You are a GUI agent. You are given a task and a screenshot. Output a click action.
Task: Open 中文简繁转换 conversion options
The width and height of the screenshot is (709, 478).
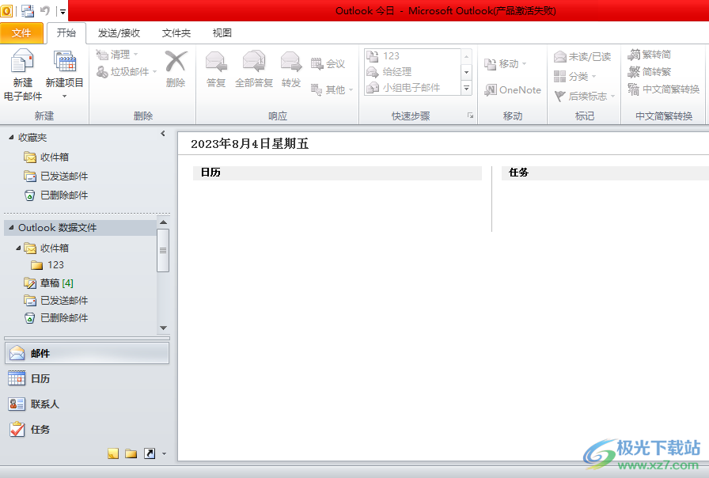[x=664, y=89]
